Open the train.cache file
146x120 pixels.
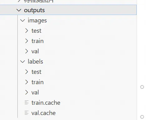pyautogui.click(x=46, y=103)
